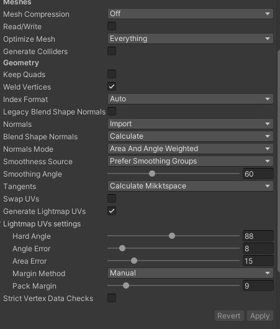Click the Revert button
Screen dimensions: 280x329
[229, 315]
